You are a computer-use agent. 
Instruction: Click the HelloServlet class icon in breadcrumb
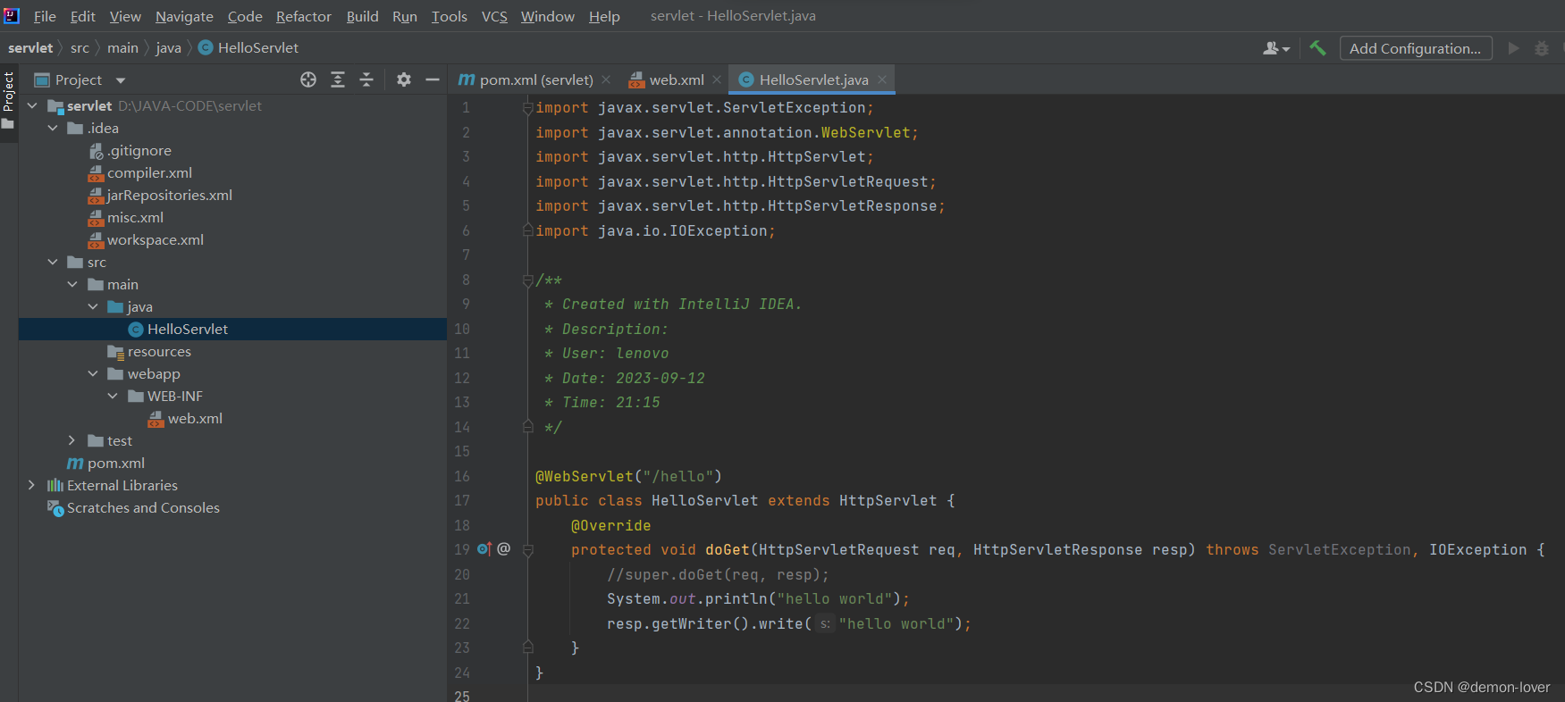pos(206,47)
